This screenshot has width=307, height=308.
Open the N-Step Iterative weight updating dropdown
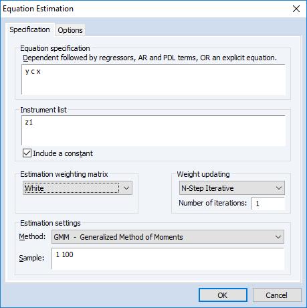coord(232,188)
